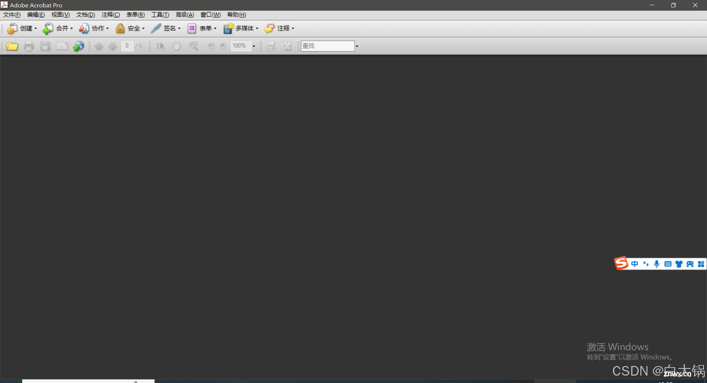The height and width of the screenshot is (383, 707).
Task: Open the 文件(F) menu
Action: coord(12,15)
